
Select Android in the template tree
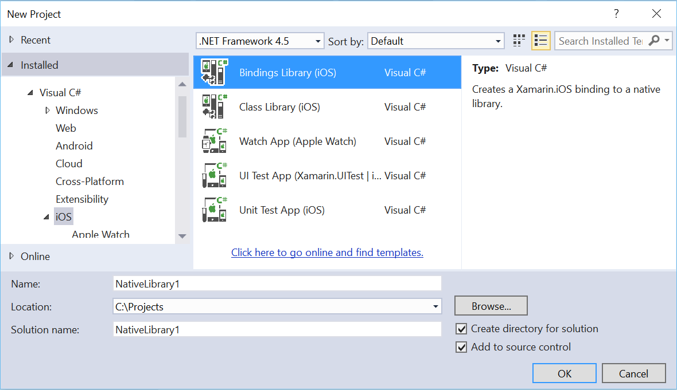(74, 145)
